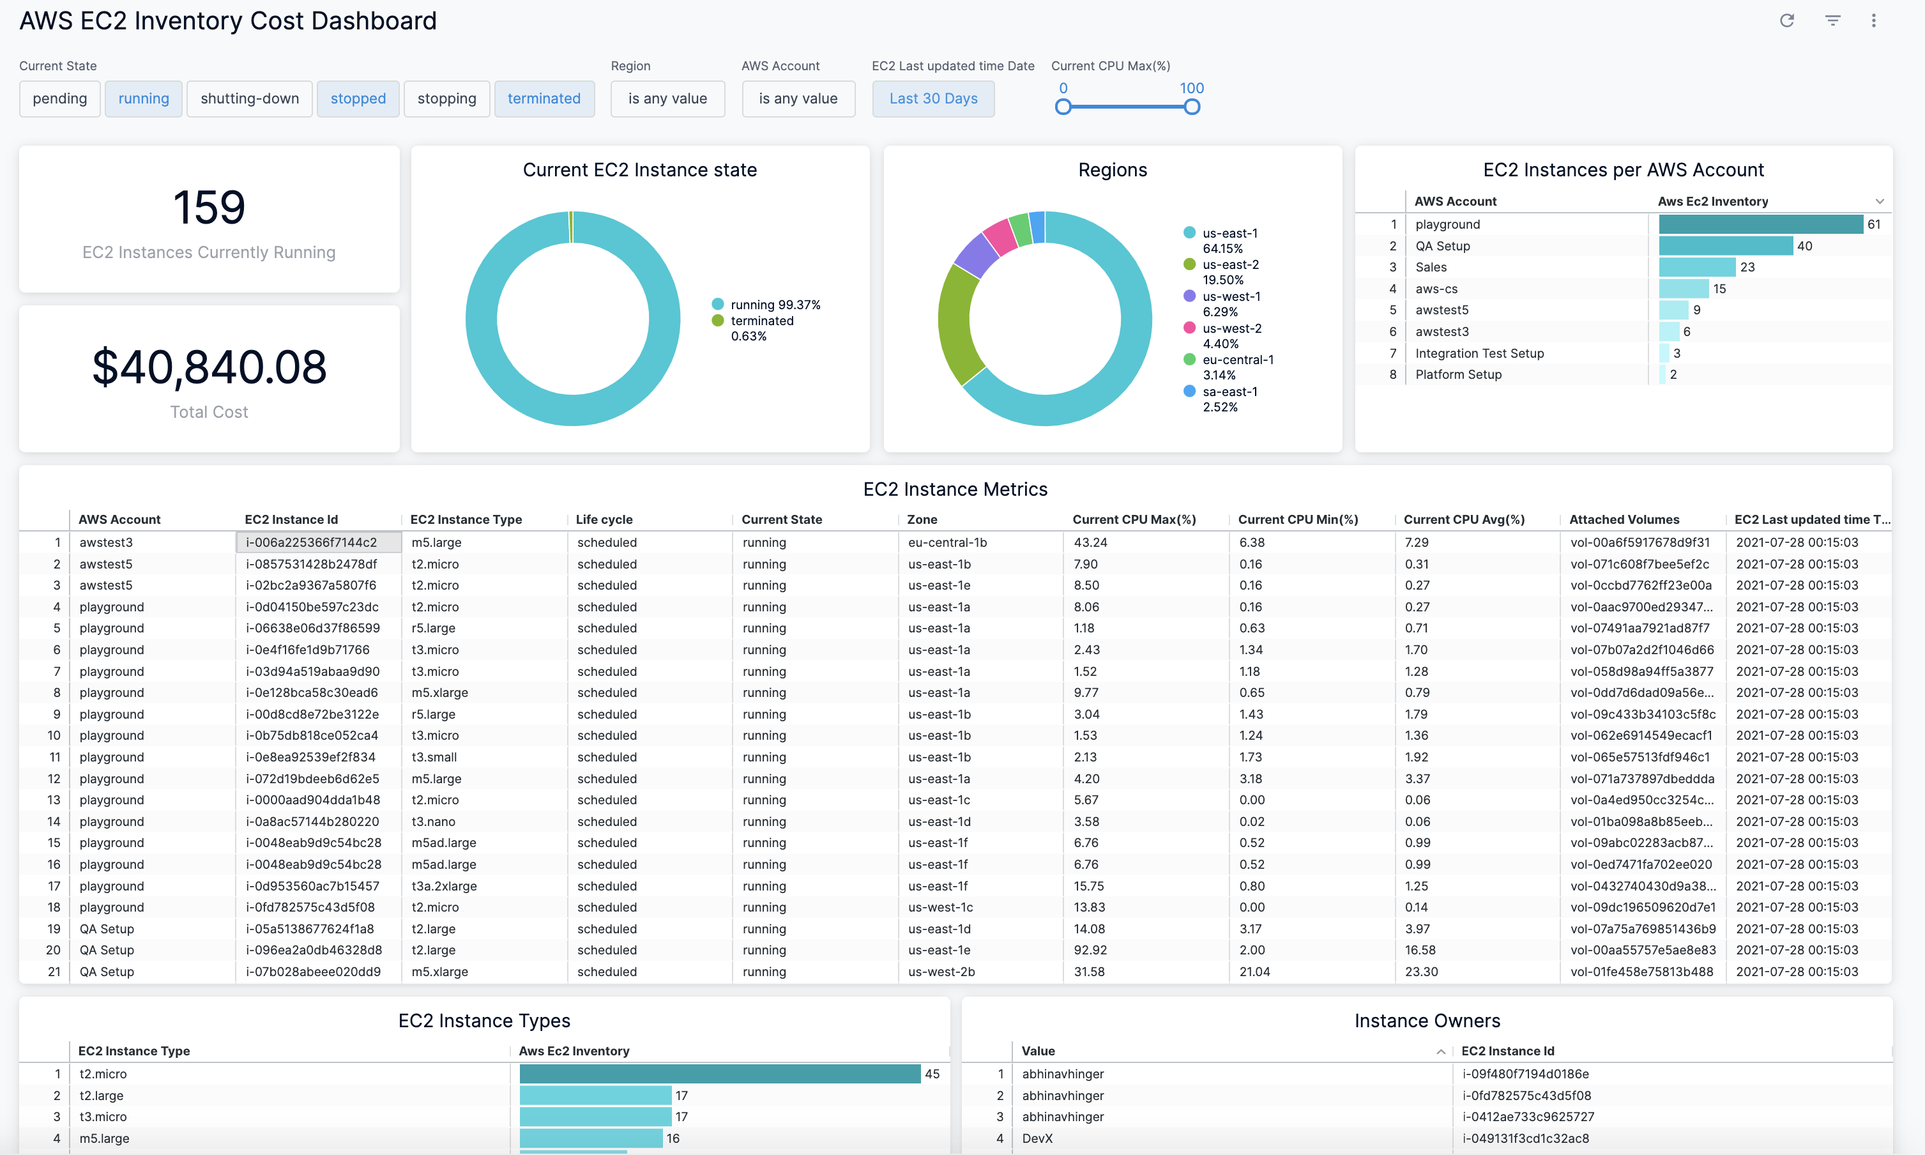Image resolution: width=1925 pixels, height=1155 pixels.
Task: Open the filters toggle icon
Action: (x=1832, y=21)
